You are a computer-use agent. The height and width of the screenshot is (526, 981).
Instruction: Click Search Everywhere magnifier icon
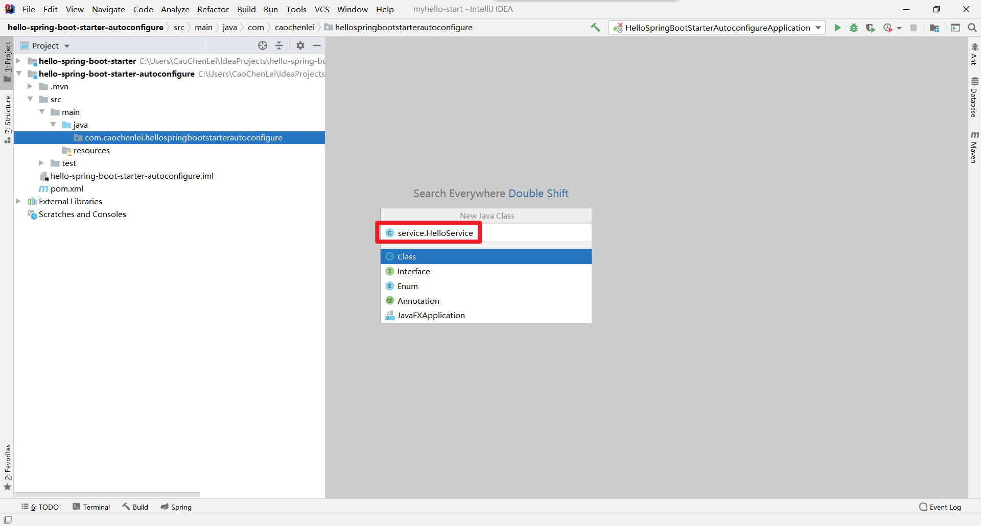click(x=972, y=28)
